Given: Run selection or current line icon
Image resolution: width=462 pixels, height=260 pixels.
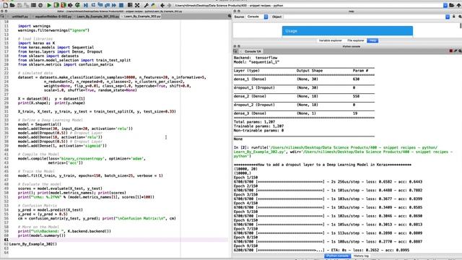Looking at the screenshot, I should click(x=70, y=5).
